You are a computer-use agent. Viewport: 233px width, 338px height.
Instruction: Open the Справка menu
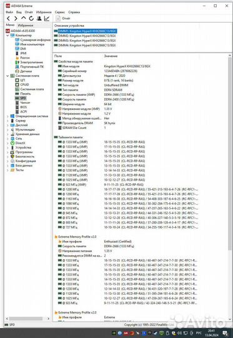(x=74, y=13)
